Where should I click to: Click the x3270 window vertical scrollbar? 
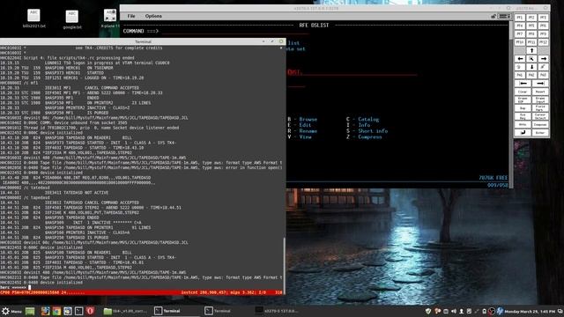[511, 104]
